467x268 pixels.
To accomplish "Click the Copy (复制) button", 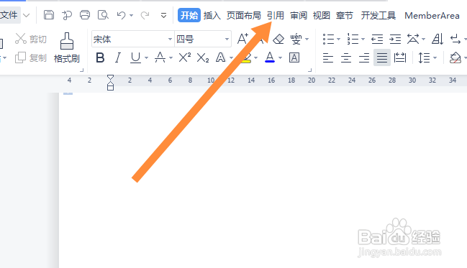I will click(x=31, y=57).
